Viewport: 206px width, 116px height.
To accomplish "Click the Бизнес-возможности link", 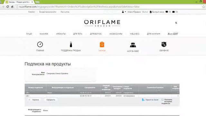I will (x=48, y=12).
